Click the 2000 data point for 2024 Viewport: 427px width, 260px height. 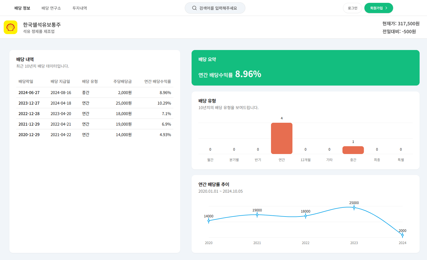click(403, 235)
